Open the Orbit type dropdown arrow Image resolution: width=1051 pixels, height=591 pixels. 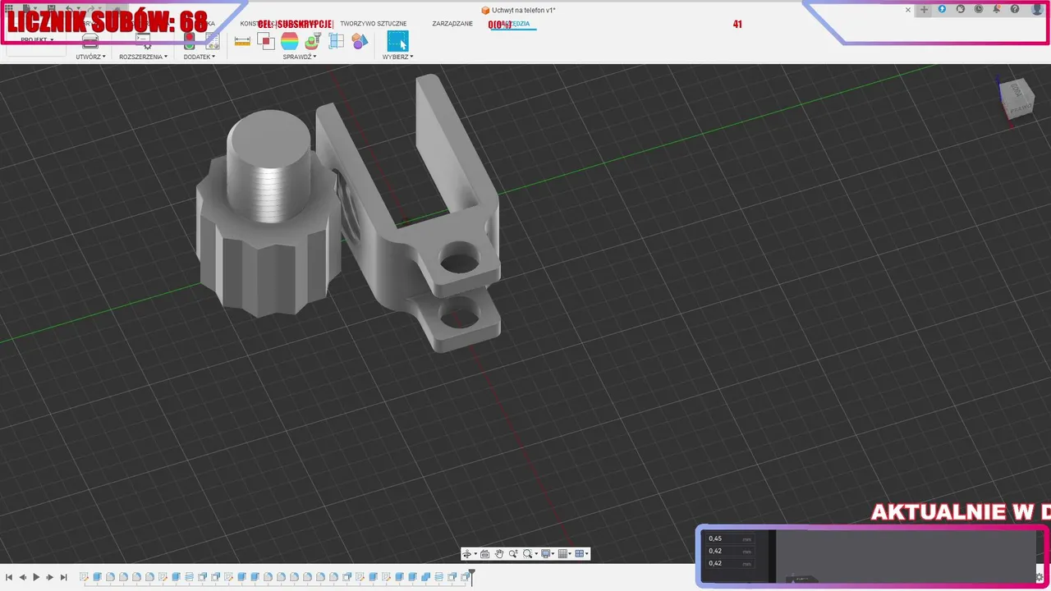[474, 554]
